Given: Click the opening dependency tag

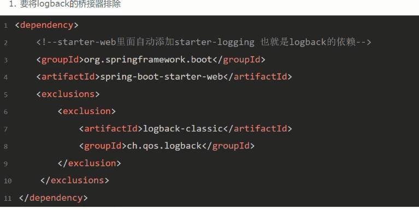Looking at the screenshot, I should (x=46, y=25).
